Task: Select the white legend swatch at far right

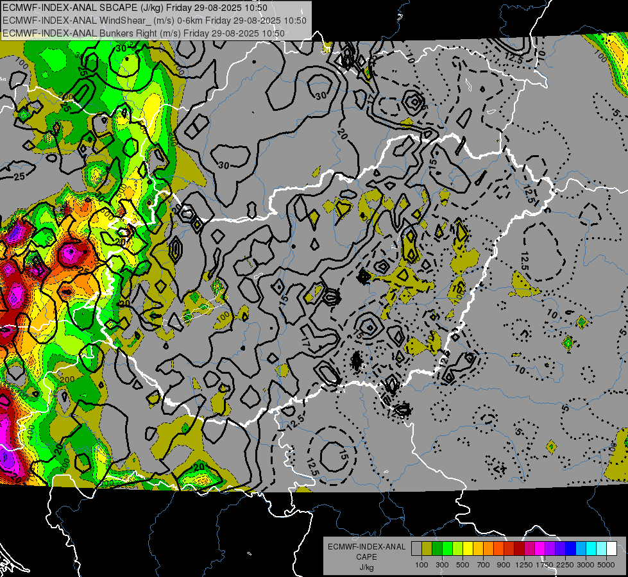Action: [611, 549]
